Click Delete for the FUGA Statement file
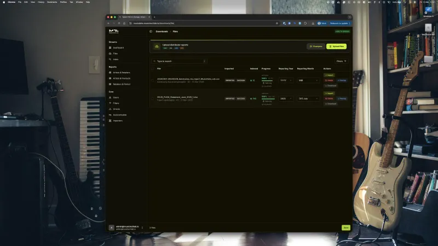This screenshot has width=438, height=246. tap(329, 98)
